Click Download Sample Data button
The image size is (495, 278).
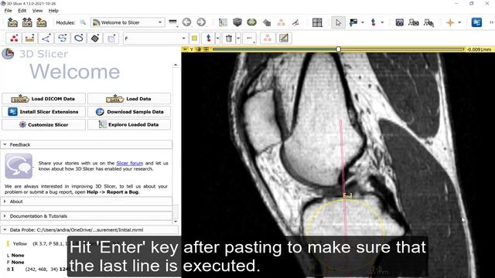coord(129,111)
